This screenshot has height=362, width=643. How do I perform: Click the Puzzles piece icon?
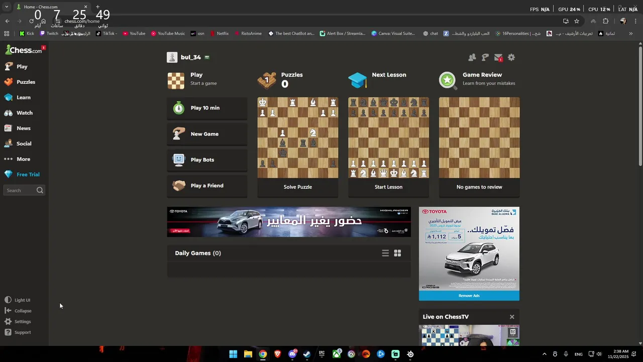(266, 80)
